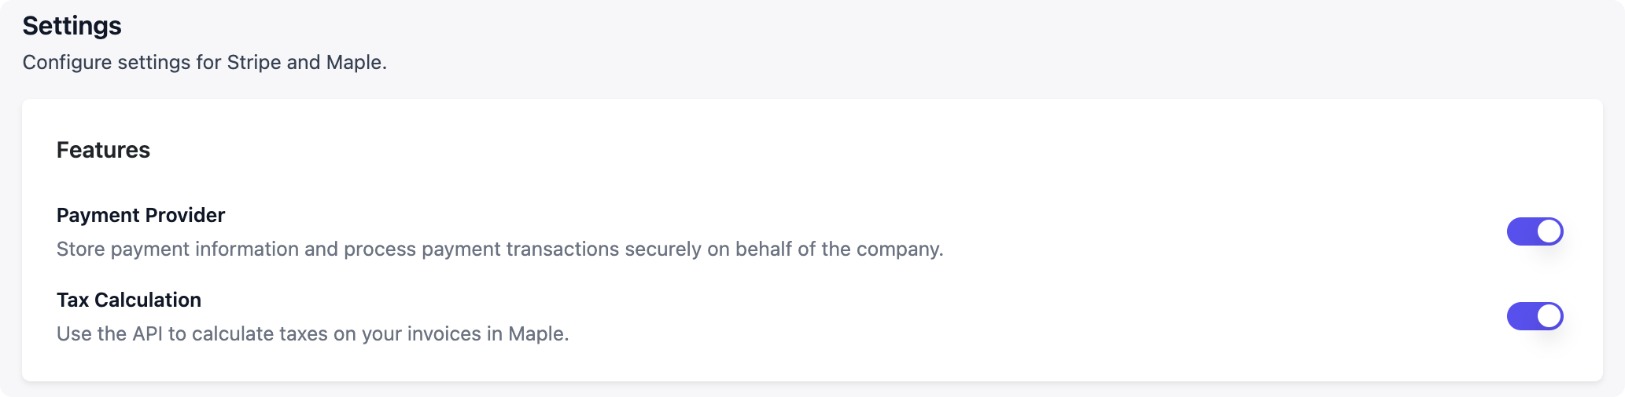Click the Payment Provider label
Screen dimensions: 1625x397
coord(141,215)
